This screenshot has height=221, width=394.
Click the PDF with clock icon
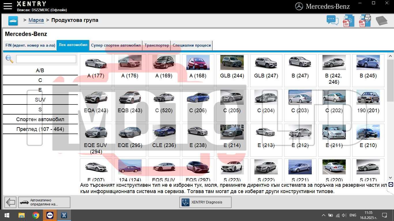click(x=348, y=21)
